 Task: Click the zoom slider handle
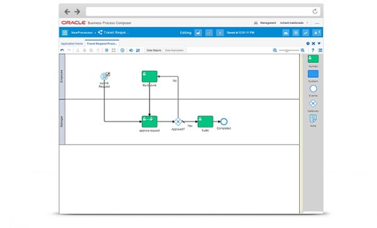(287, 50)
